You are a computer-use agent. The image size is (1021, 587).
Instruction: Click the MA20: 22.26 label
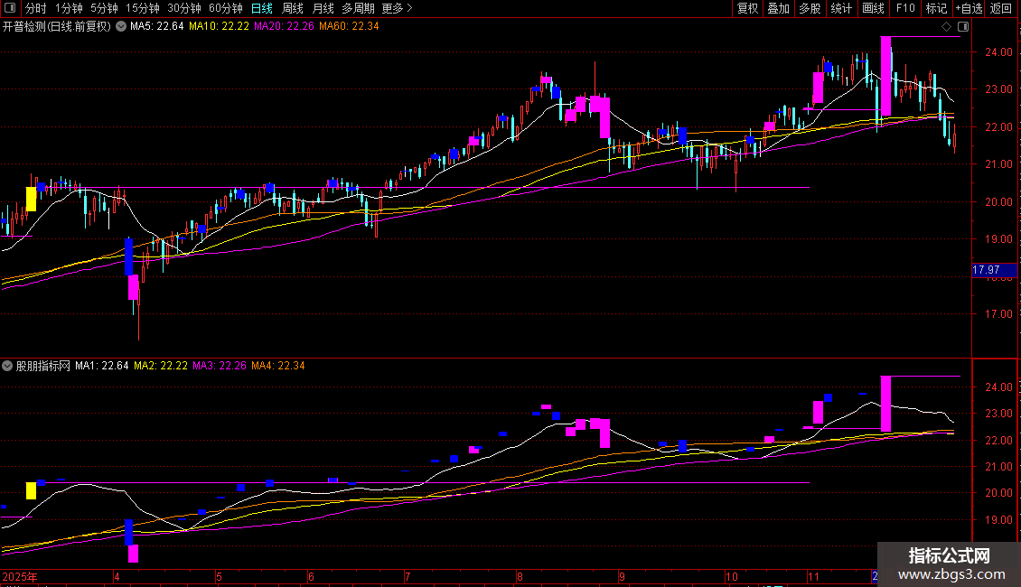click(284, 27)
